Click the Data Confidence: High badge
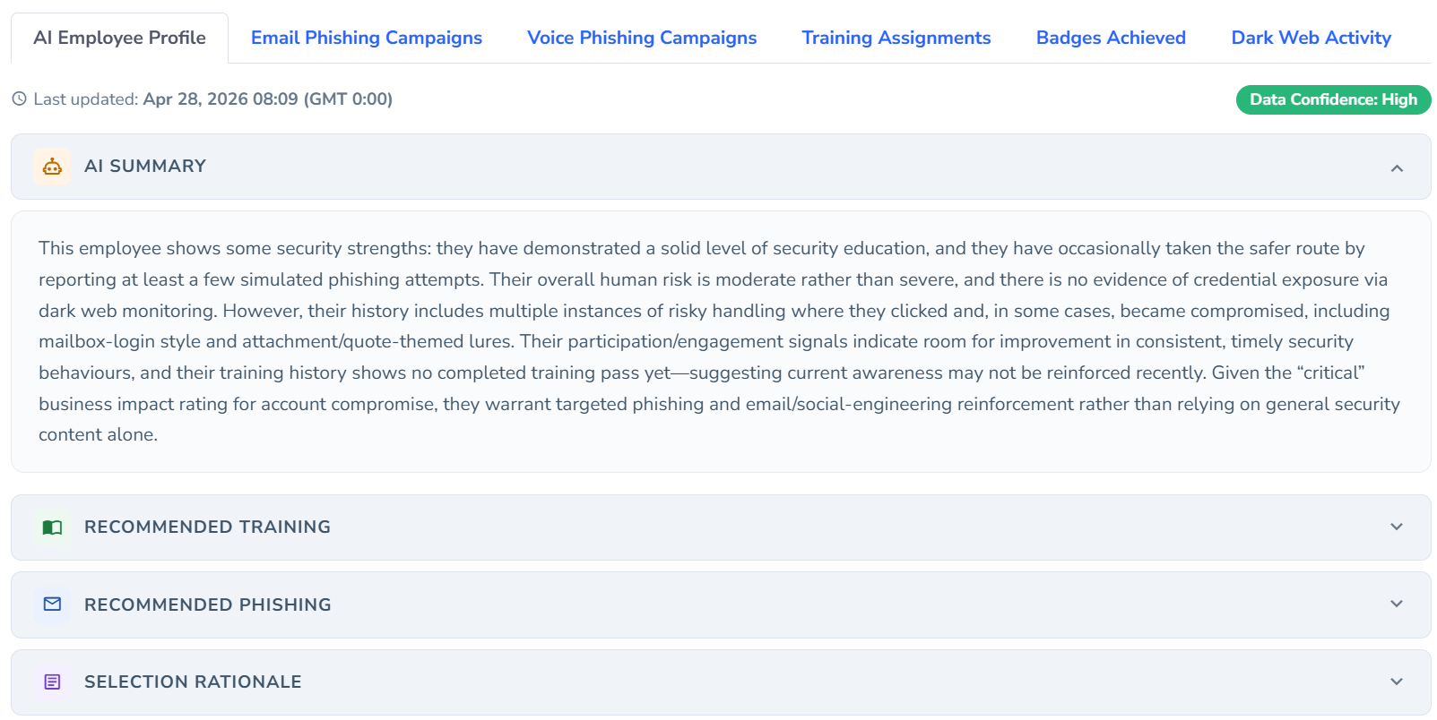The width and height of the screenshot is (1437, 720). 1333,99
